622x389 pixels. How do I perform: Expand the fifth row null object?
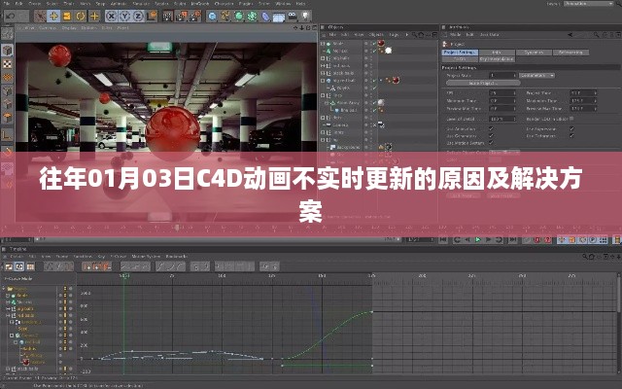323,73
